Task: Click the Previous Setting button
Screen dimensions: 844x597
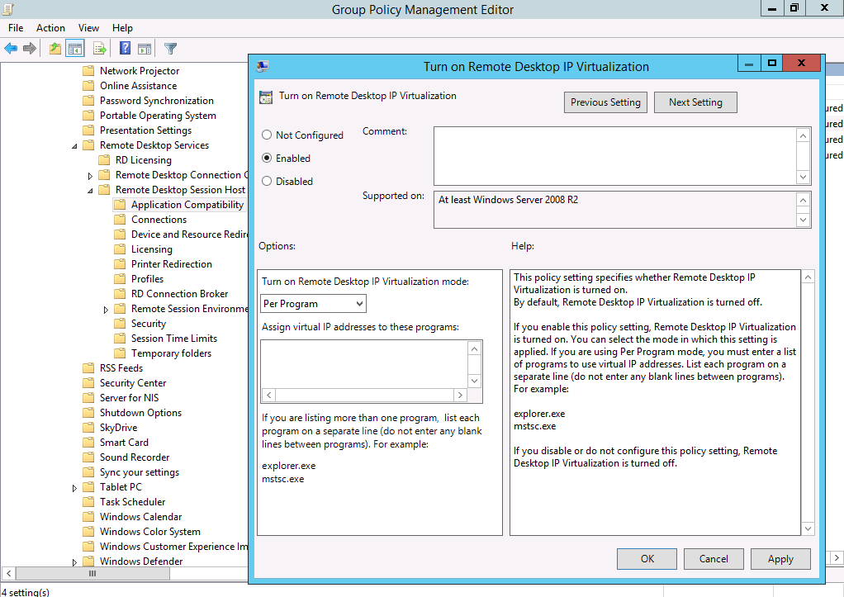Action: [x=605, y=102]
